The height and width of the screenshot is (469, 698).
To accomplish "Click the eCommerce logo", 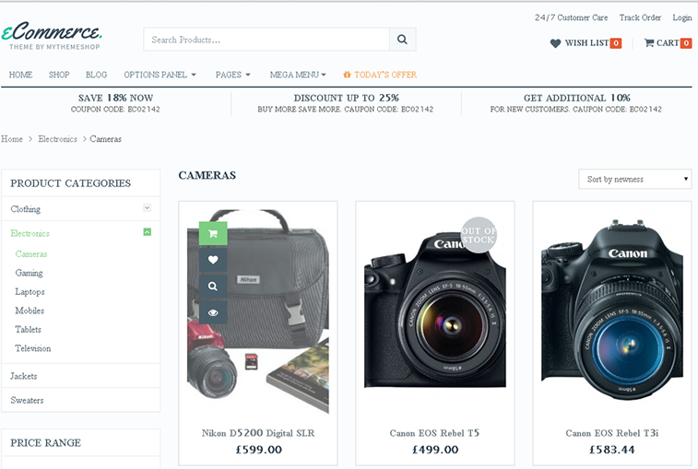I will coord(52,35).
